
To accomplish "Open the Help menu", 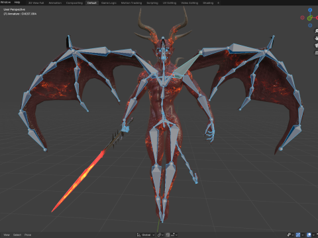I will point(17,3).
